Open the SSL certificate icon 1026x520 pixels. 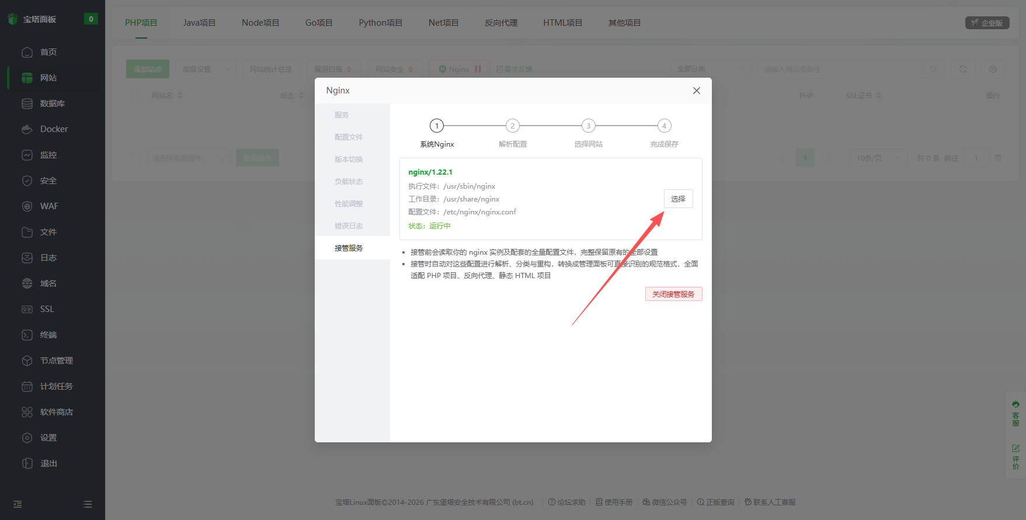(x=27, y=309)
